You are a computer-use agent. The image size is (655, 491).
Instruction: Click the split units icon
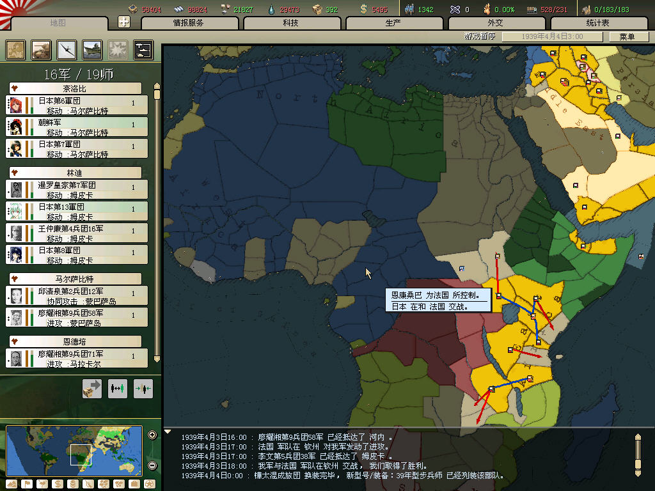(118, 388)
